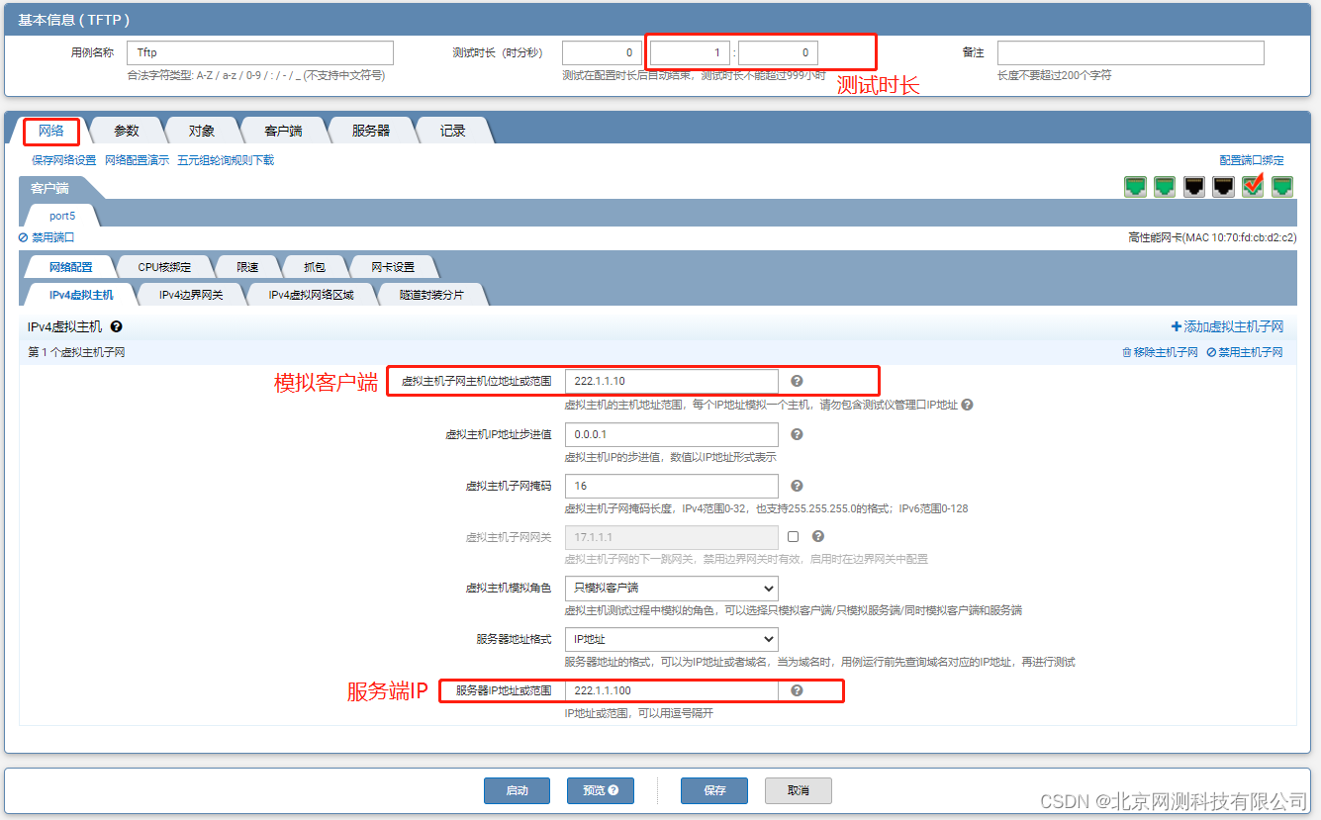
Task: Focus the 测试时长 seconds field
Action: (778, 52)
